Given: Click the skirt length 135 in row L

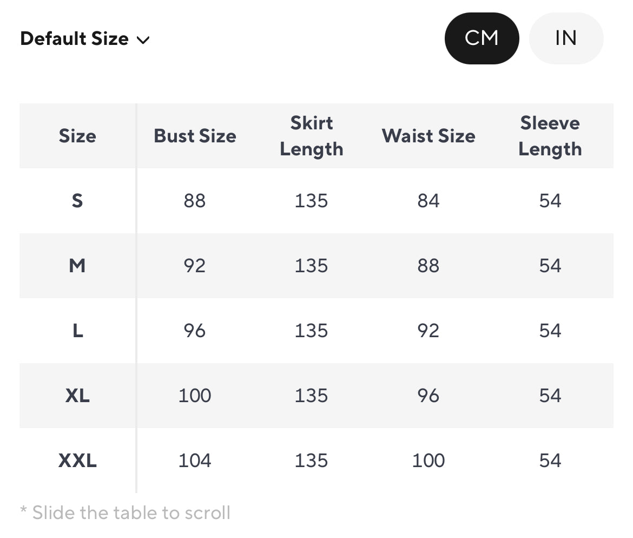Looking at the screenshot, I should (x=312, y=331).
